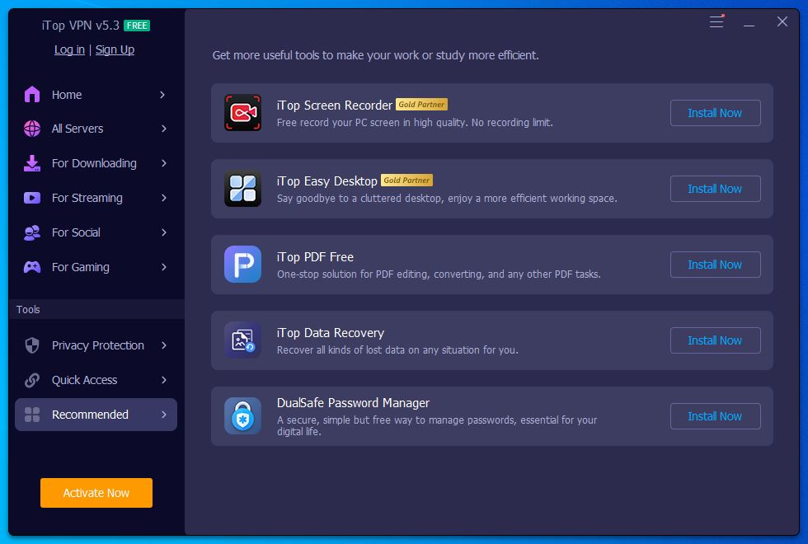Click the green FREE badge

tap(137, 26)
